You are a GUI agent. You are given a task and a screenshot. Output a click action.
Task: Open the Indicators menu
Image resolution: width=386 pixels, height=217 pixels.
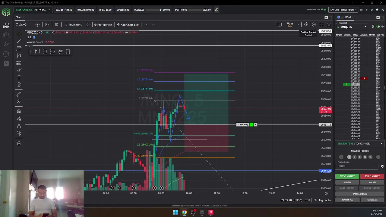coord(73,24)
